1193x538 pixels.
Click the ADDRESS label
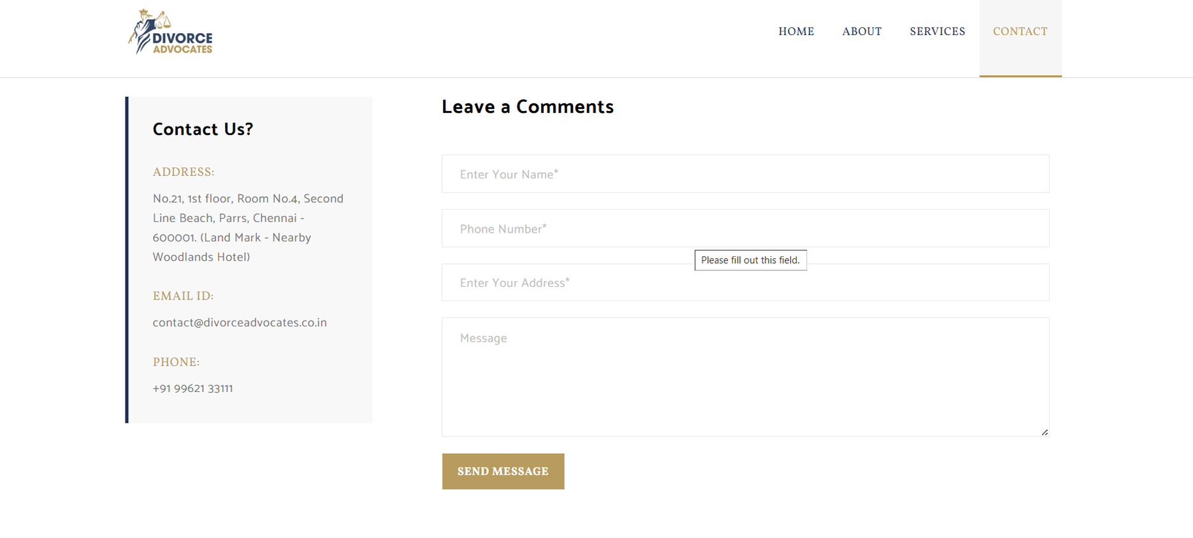pyautogui.click(x=184, y=172)
